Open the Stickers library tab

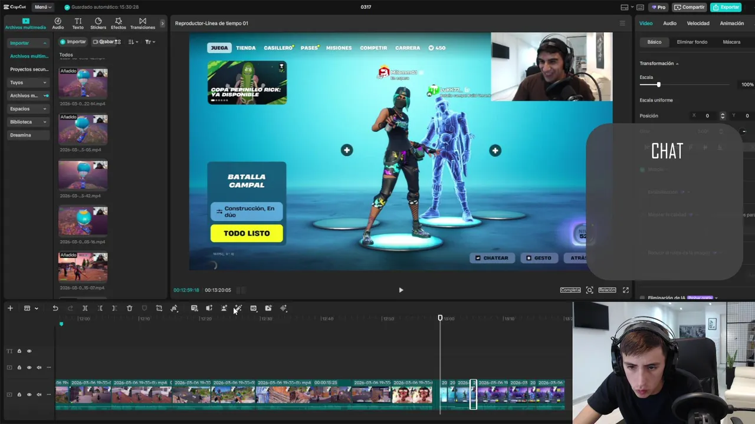(x=98, y=24)
